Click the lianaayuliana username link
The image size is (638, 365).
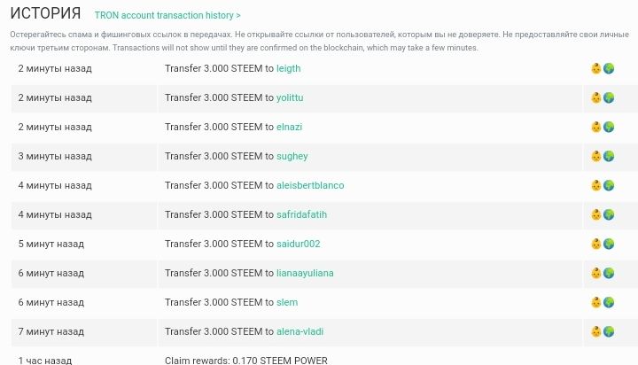tap(305, 273)
